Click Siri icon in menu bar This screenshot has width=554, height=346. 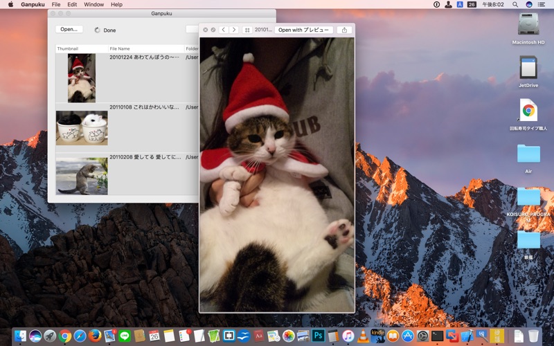pyautogui.click(x=529, y=5)
